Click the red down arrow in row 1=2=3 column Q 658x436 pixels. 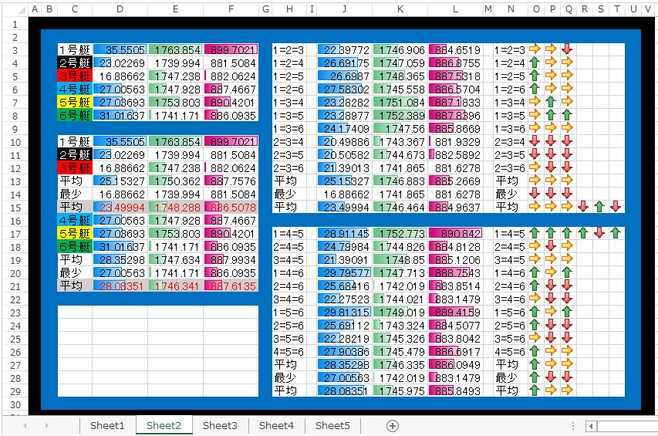coord(567,49)
